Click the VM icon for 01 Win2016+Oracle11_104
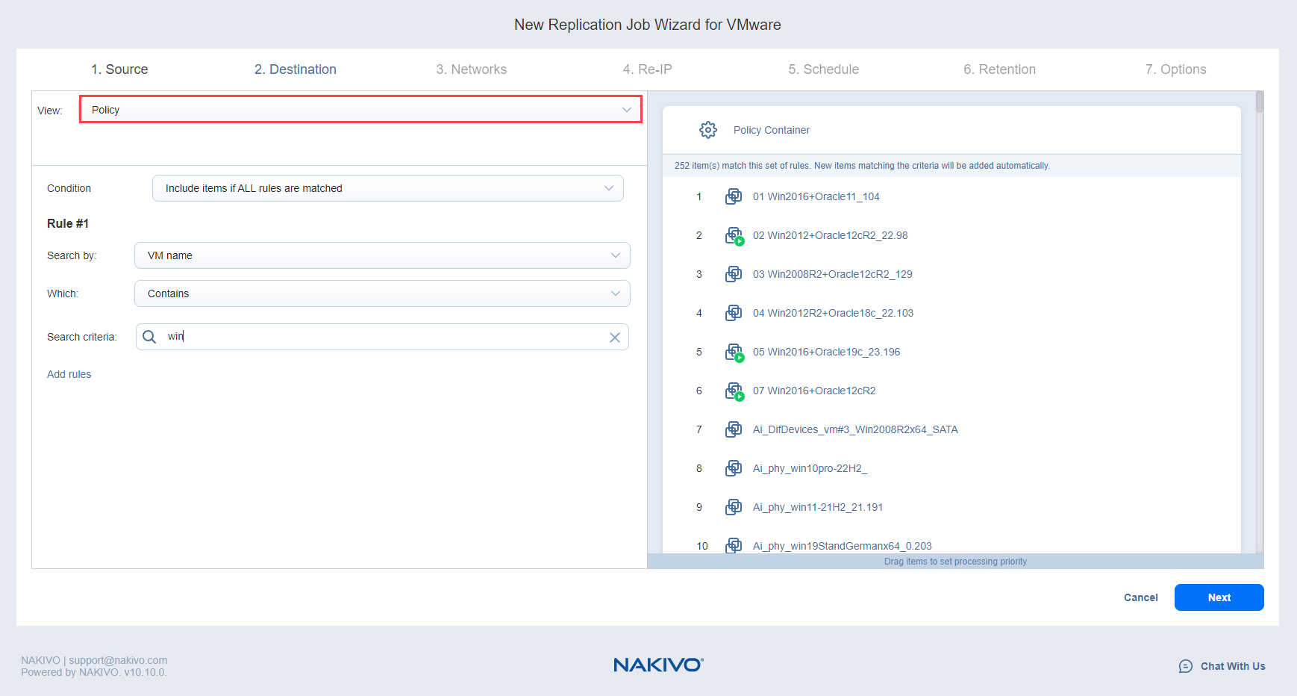 tap(734, 196)
